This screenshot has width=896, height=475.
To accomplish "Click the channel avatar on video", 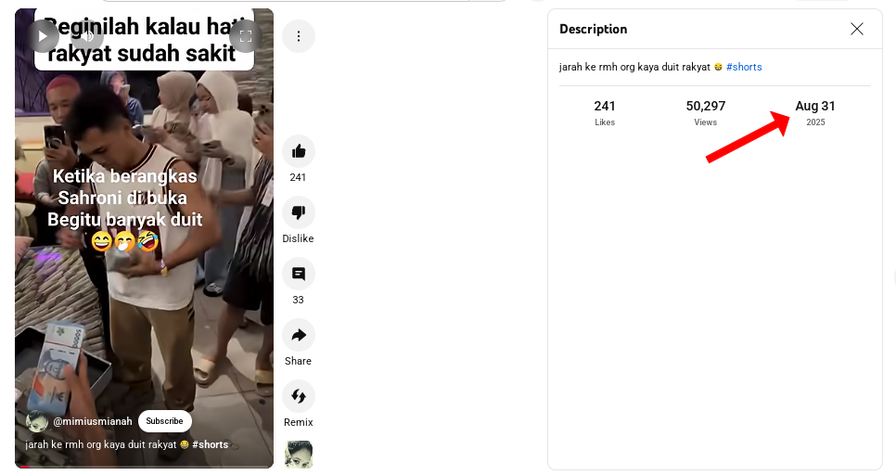I will (36, 421).
